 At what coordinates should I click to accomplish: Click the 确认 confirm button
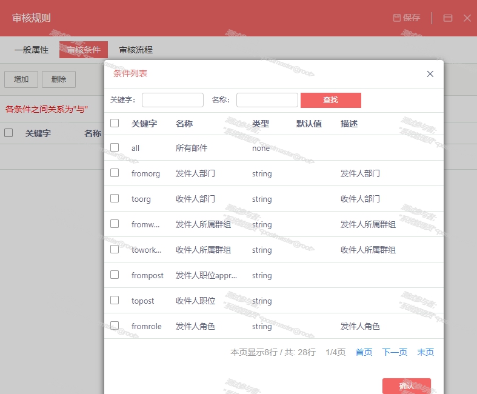click(406, 386)
